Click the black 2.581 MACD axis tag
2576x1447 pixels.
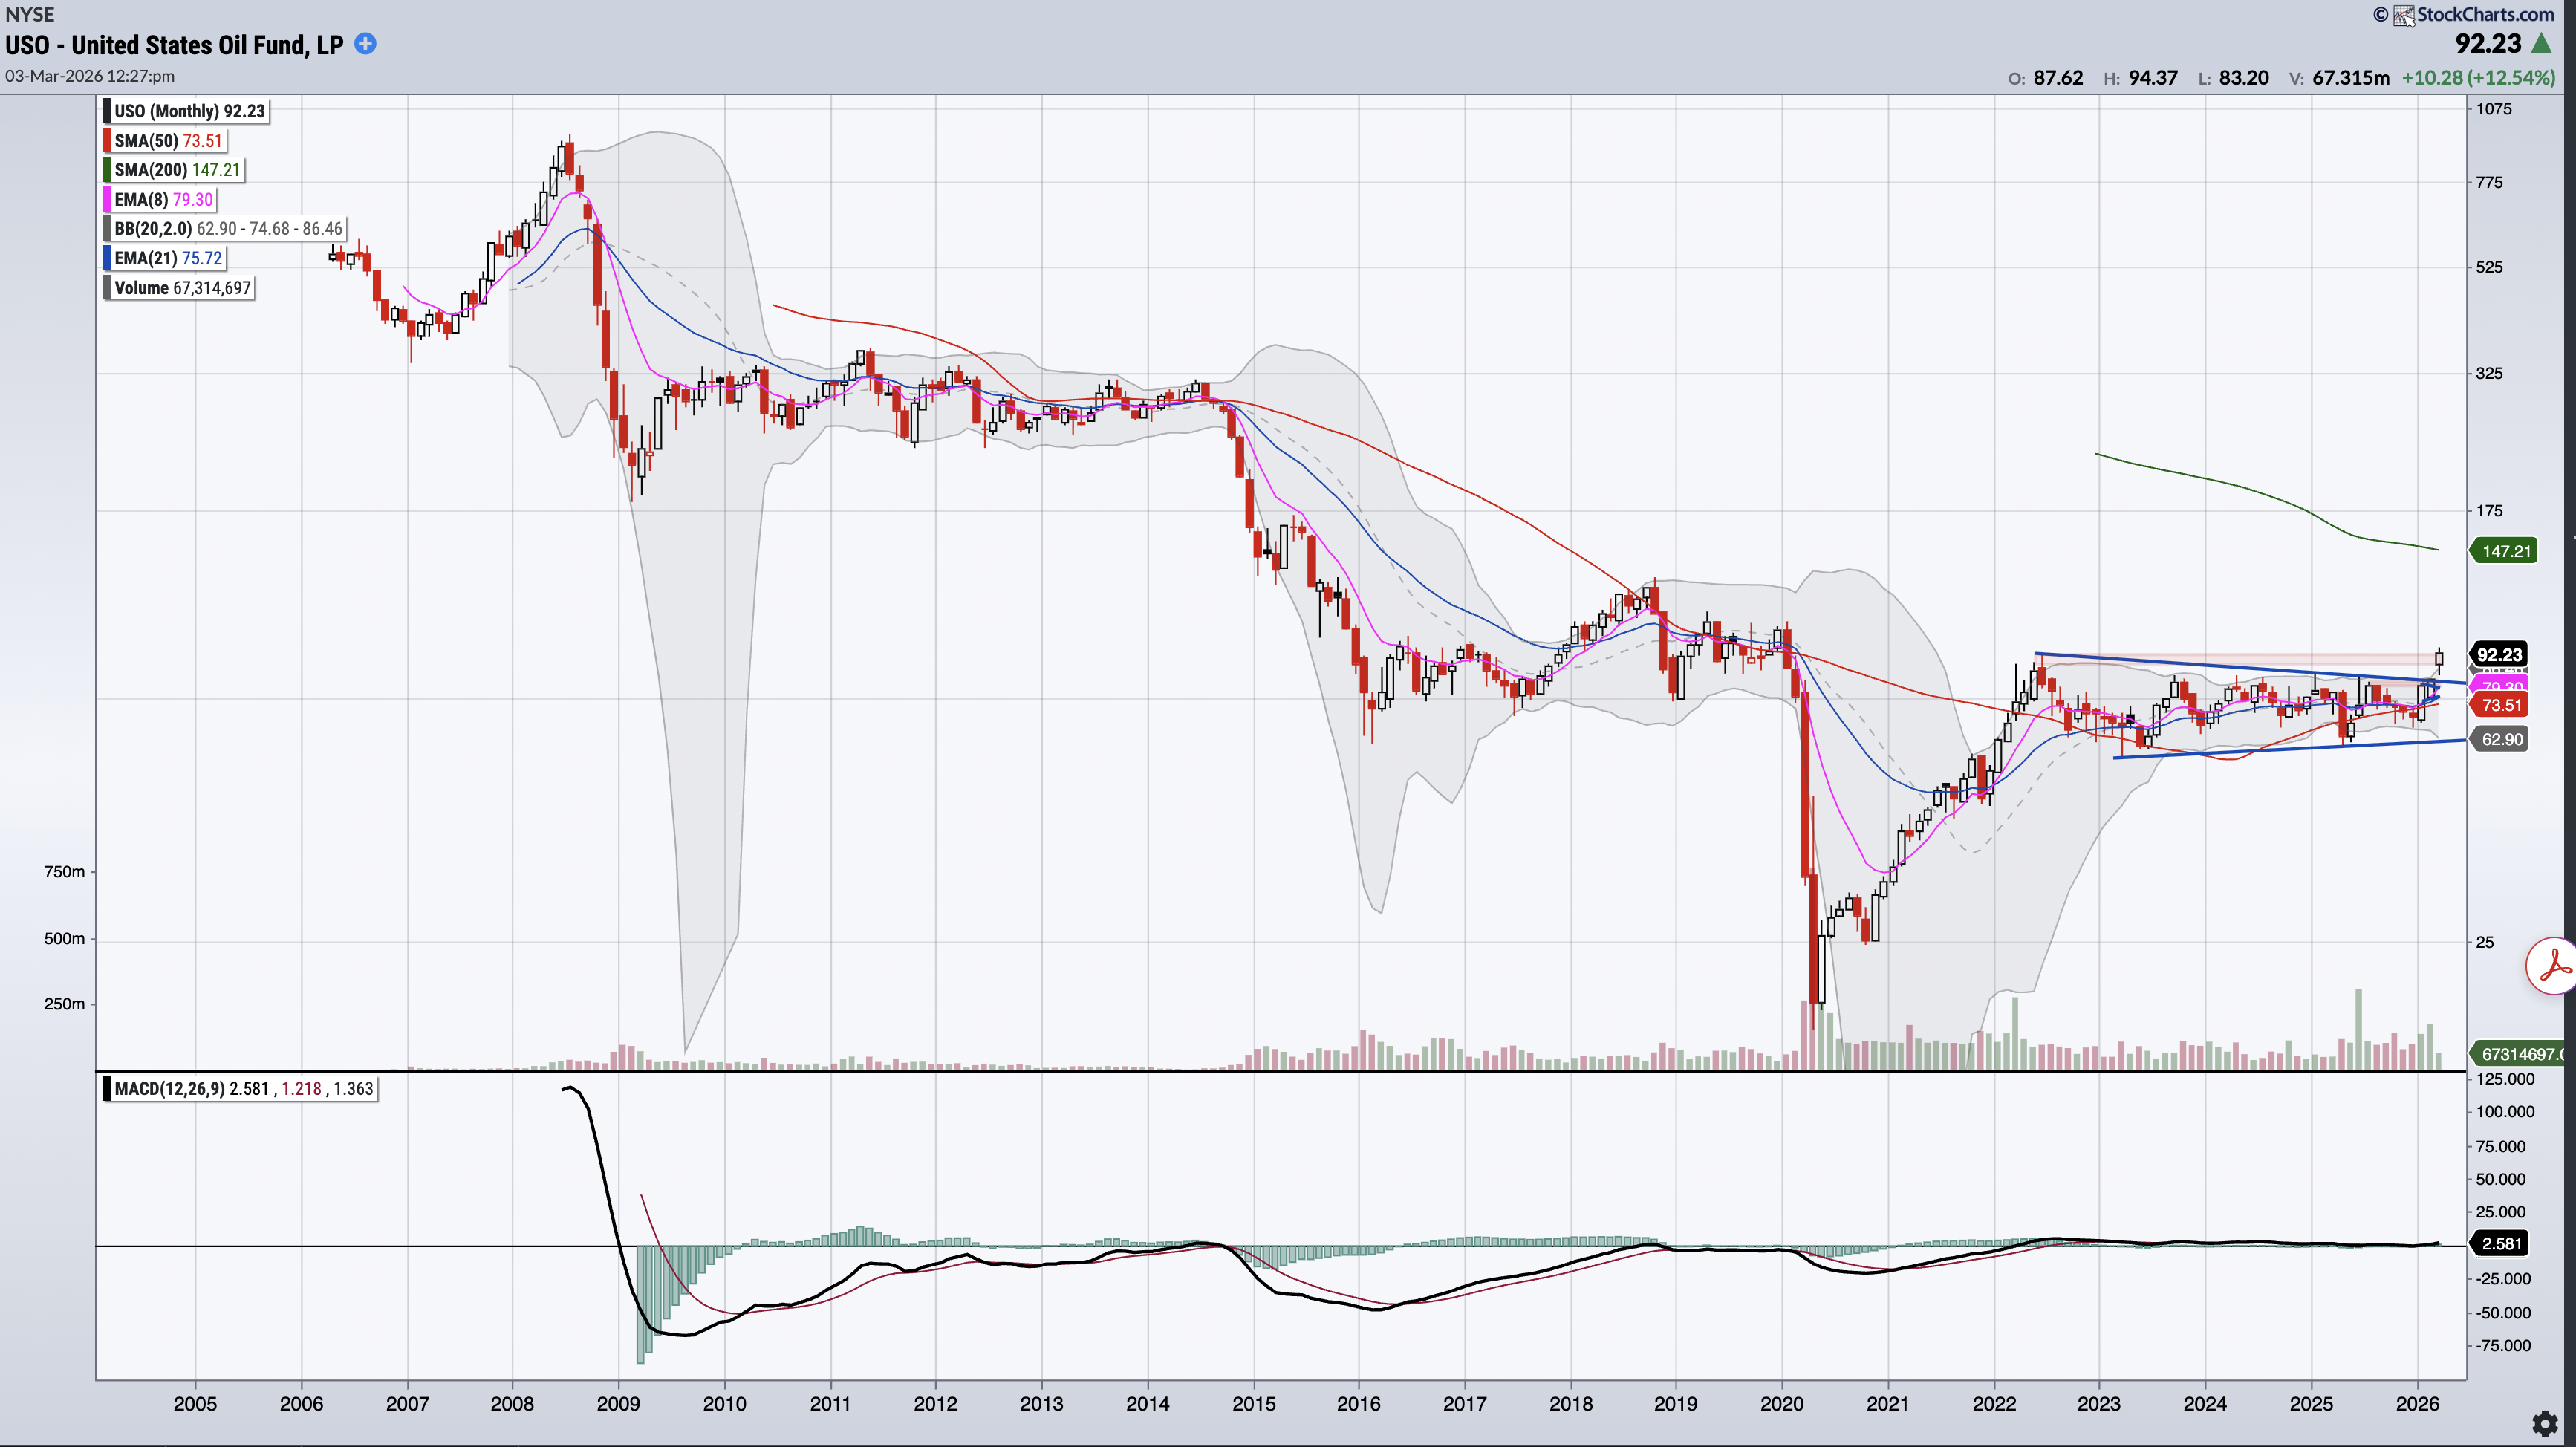point(2501,1243)
